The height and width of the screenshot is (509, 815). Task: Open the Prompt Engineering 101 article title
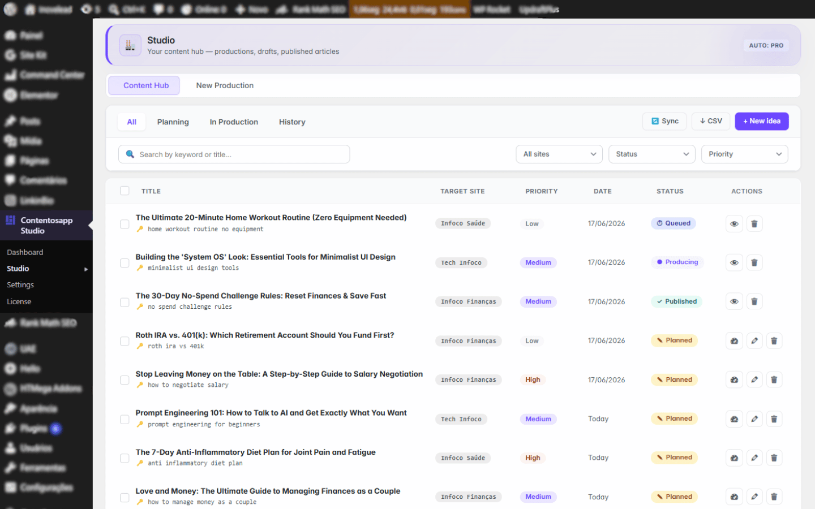point(271,413)
